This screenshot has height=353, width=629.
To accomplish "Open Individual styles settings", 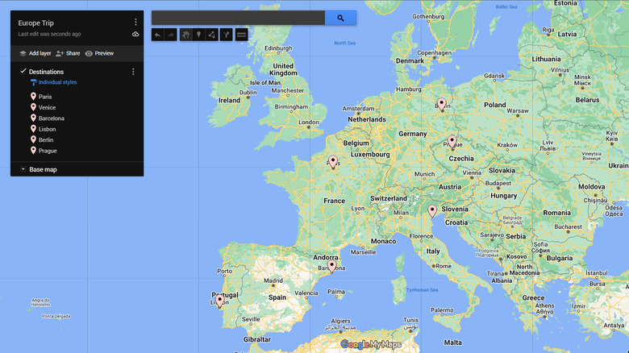I will click(56, 82).
